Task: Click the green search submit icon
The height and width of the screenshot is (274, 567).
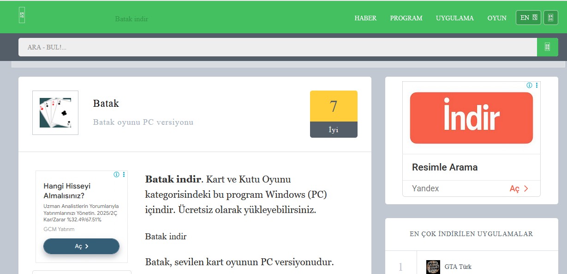Action: point(547,47)
